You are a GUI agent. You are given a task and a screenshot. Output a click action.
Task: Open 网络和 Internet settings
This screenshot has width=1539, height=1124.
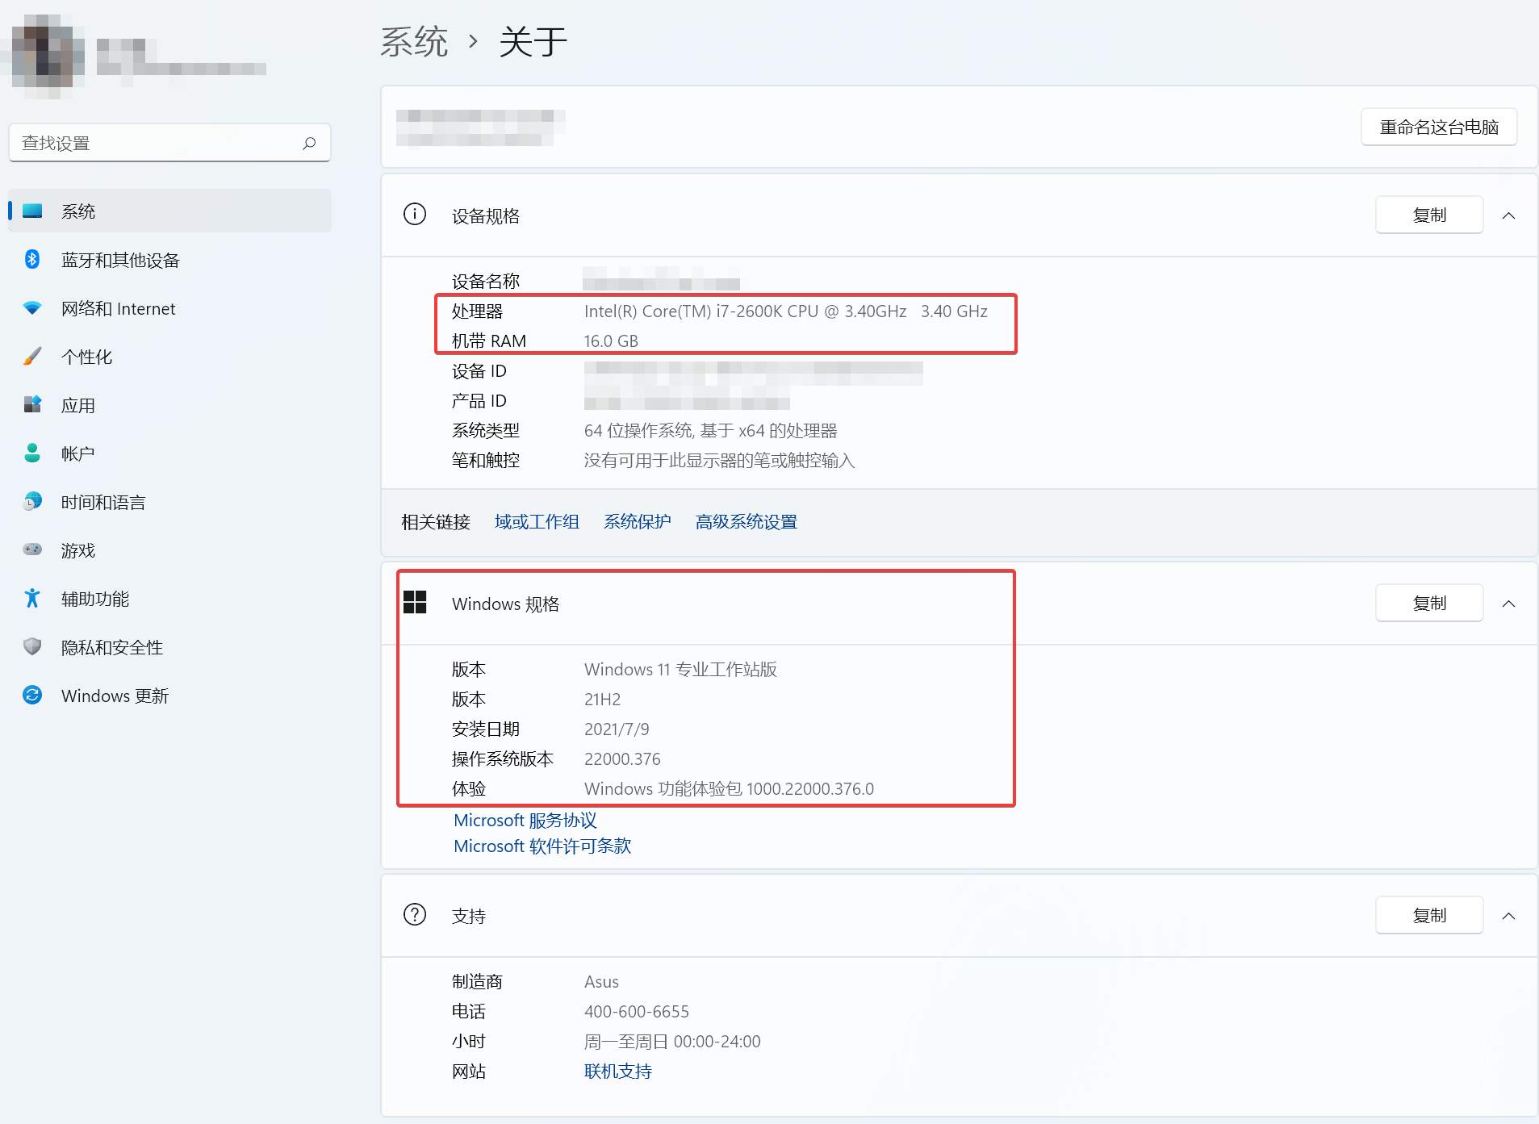pos(169,308)
